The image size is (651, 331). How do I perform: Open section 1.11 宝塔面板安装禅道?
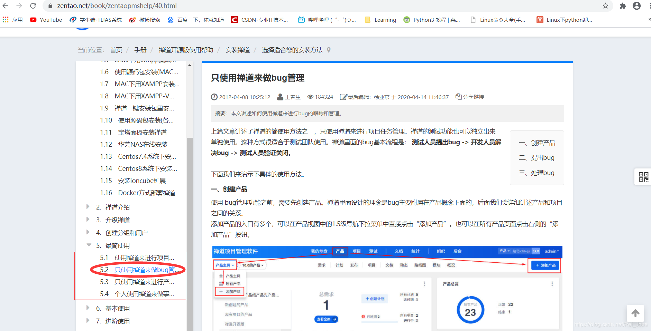tap(134, 133)
